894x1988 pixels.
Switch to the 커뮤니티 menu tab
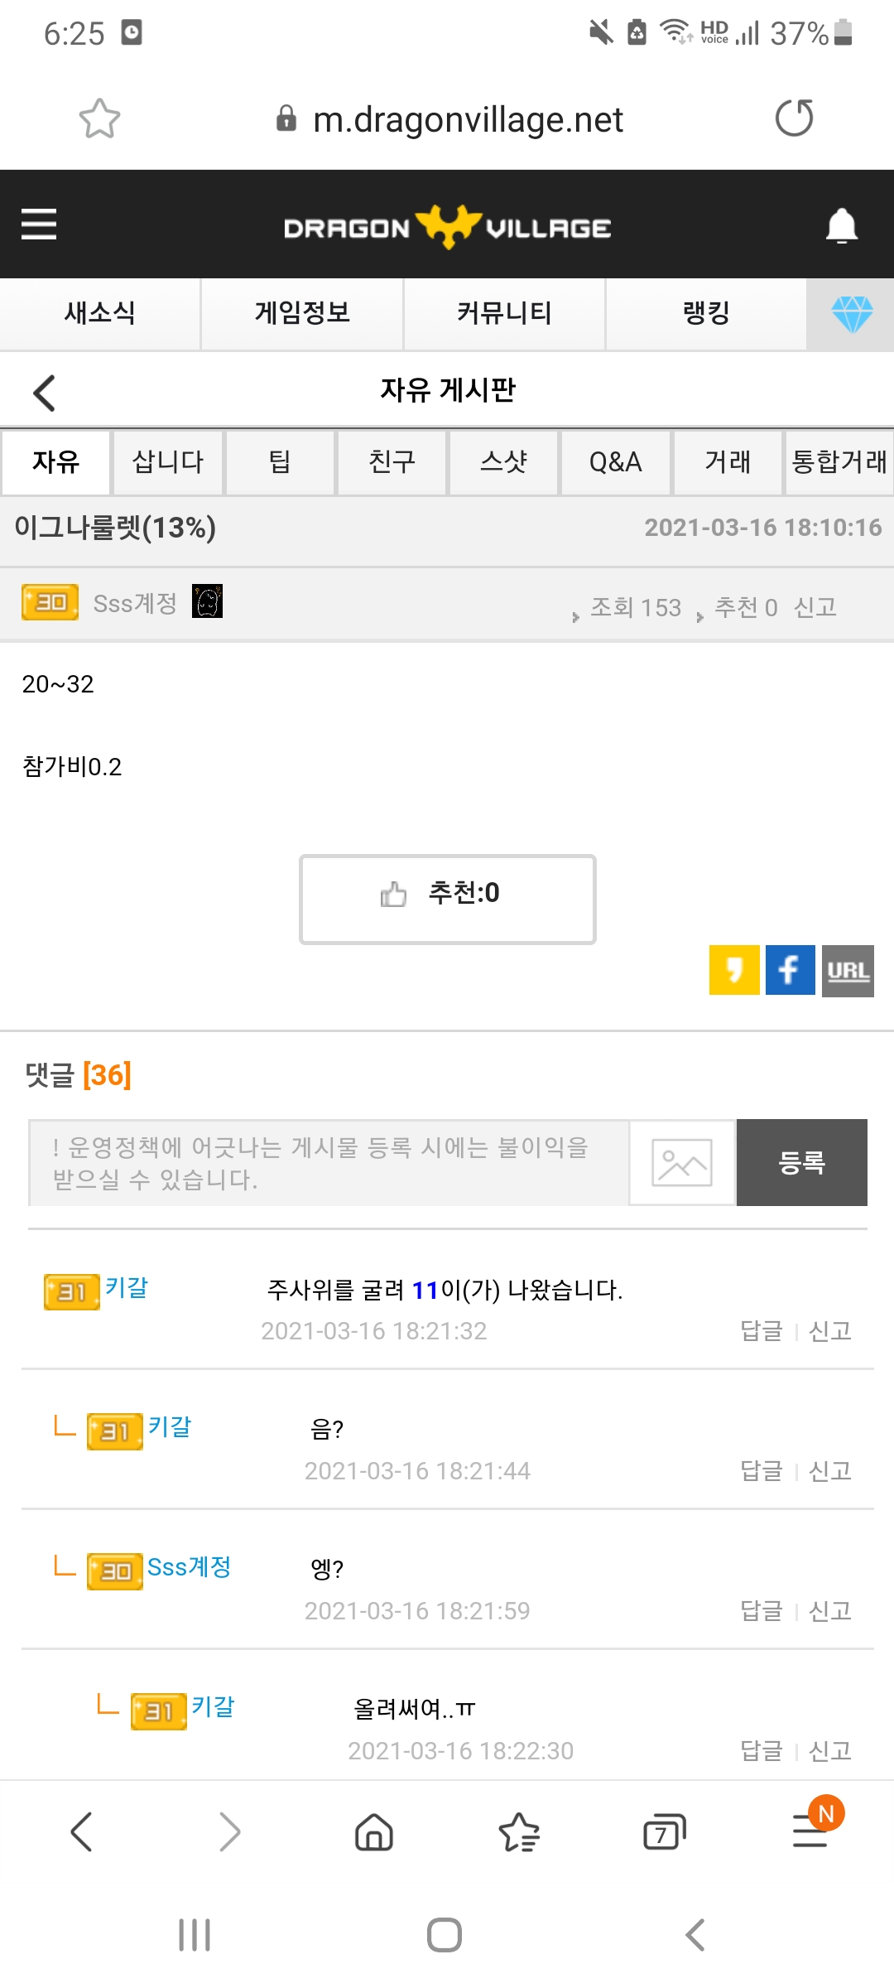pos(504,313)
